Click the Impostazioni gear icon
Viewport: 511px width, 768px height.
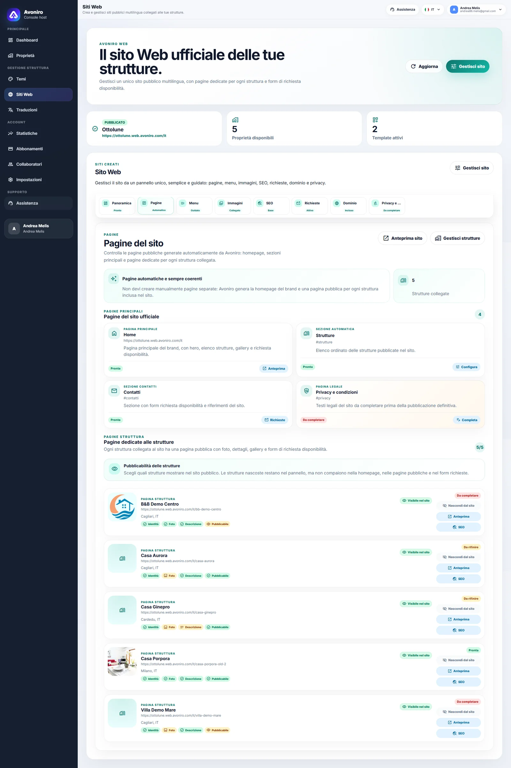[x=11, y=180]
